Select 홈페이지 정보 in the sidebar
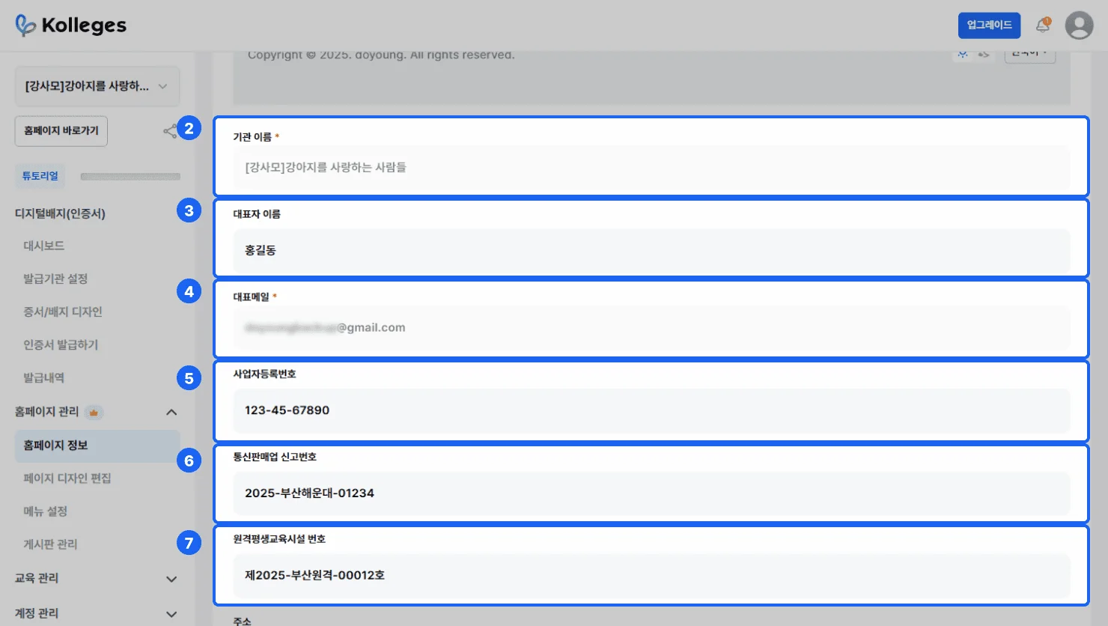 pyautogui.click(x=56, y=446)
